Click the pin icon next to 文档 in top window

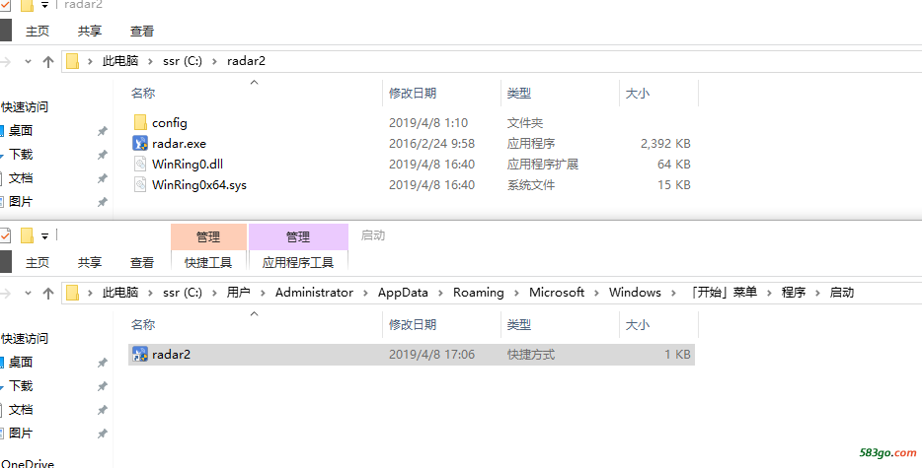pos(103,178)
